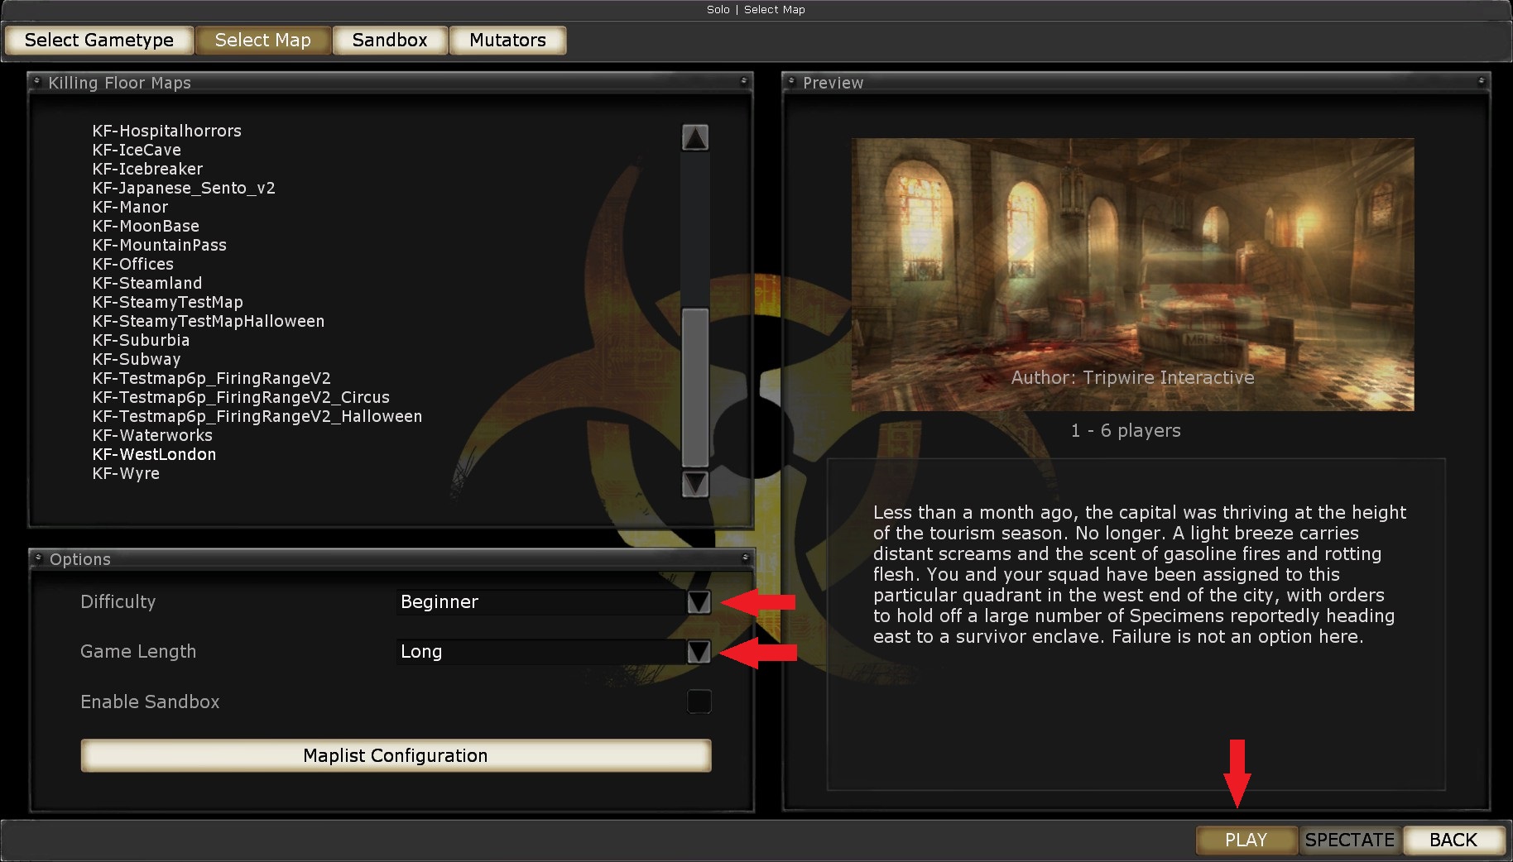Select the KF-Manor map

pos(130,207)
